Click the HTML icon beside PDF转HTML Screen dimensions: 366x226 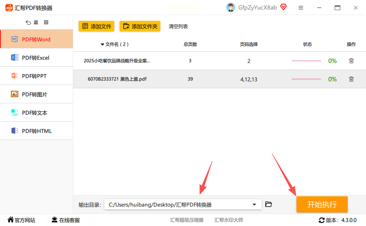pyautogui.click(x=15, y=131)
